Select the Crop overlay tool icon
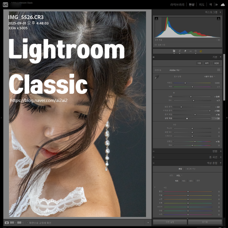228x228 pixels. click(180, 51)
